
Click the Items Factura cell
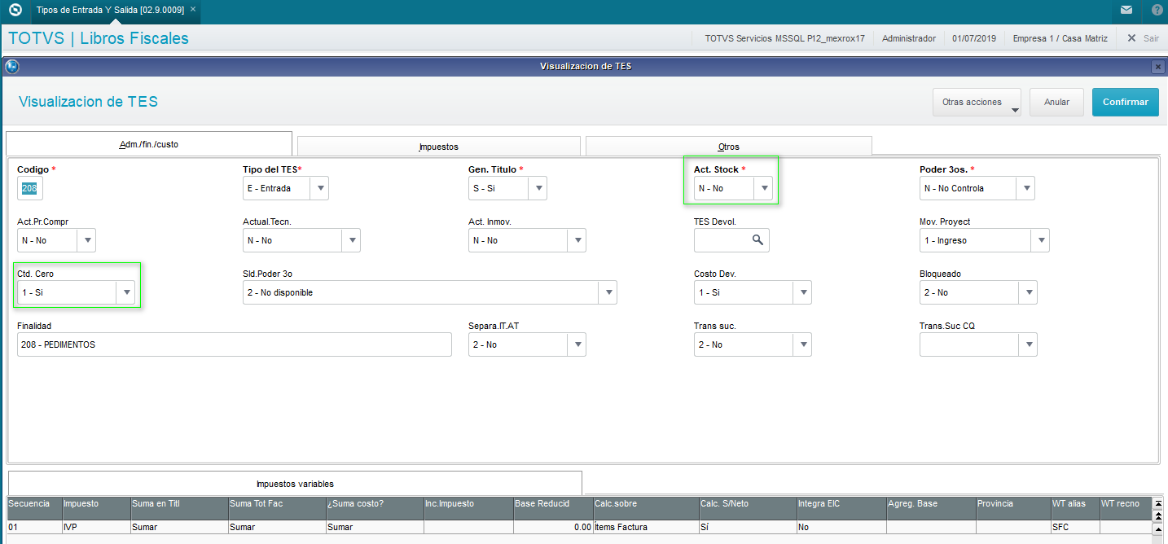click(646, 527)
